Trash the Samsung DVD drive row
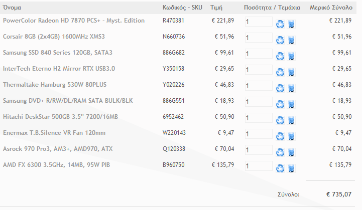Screen dimensions: 362x210 point(291,104)
